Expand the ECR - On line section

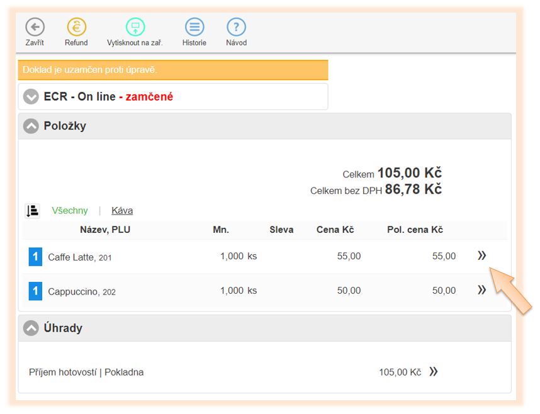click(31, 97)
